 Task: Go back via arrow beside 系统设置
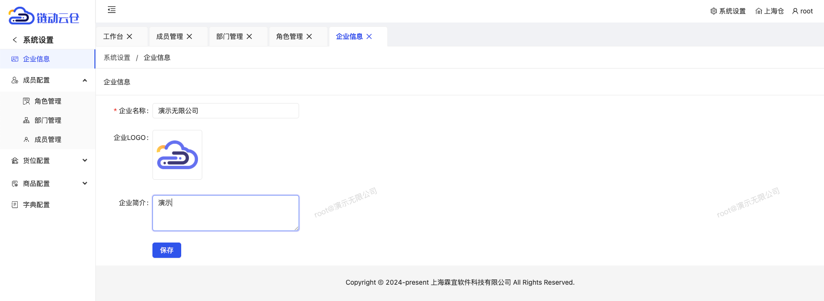pos(15,40)
